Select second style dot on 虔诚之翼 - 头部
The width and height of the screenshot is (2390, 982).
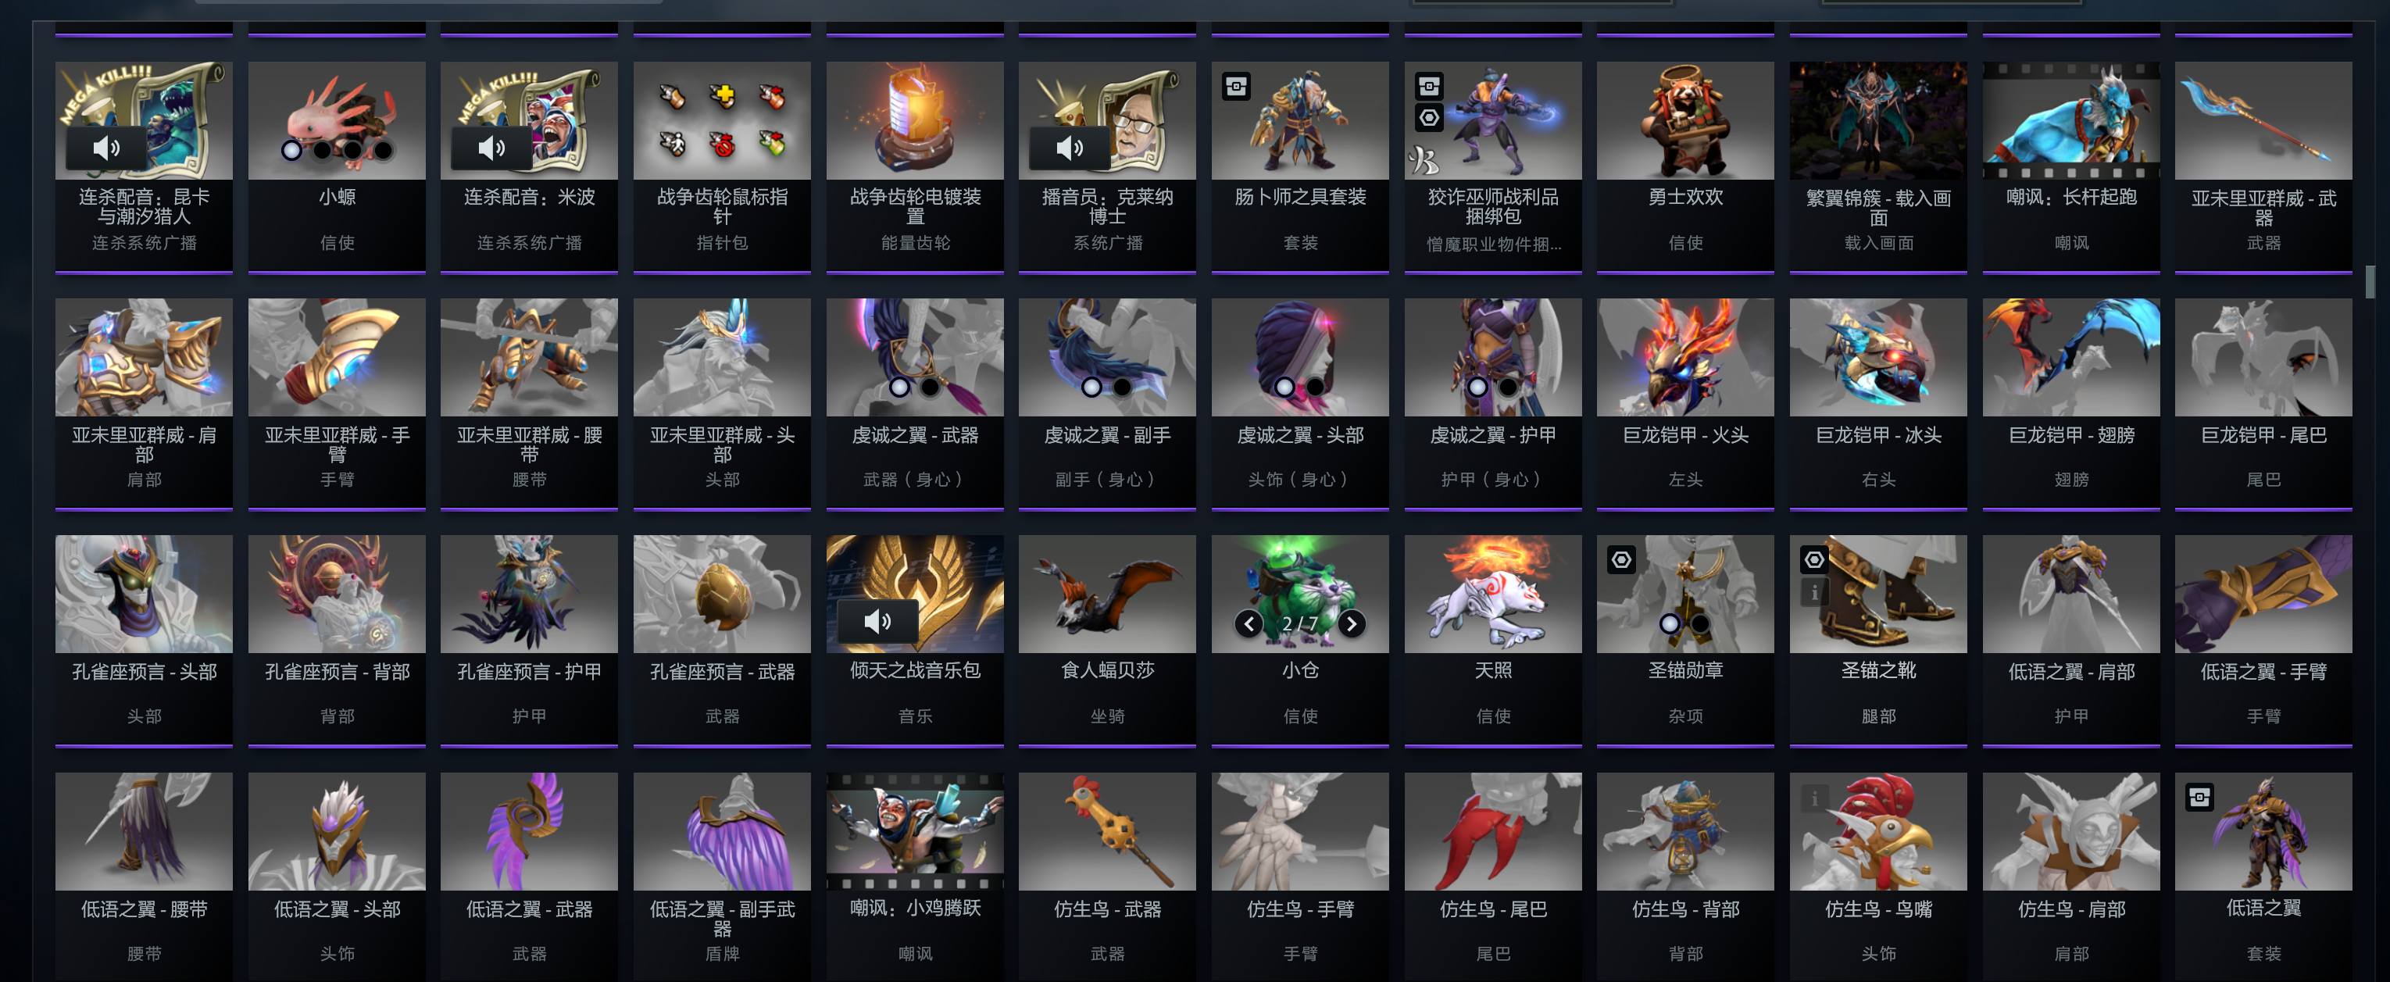point(1315,387)
